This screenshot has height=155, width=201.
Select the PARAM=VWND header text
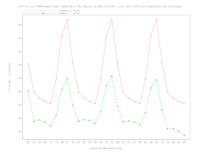coord(43,7)
